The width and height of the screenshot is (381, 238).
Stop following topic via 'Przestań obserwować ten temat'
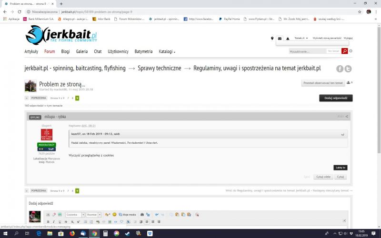pyautogui.click(x=323, y=83)
